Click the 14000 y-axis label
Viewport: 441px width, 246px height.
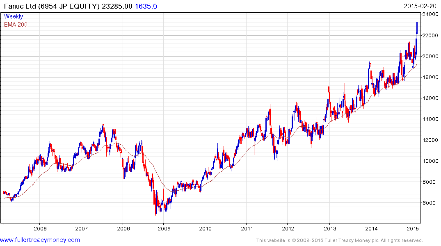click(x=430, y=119)
